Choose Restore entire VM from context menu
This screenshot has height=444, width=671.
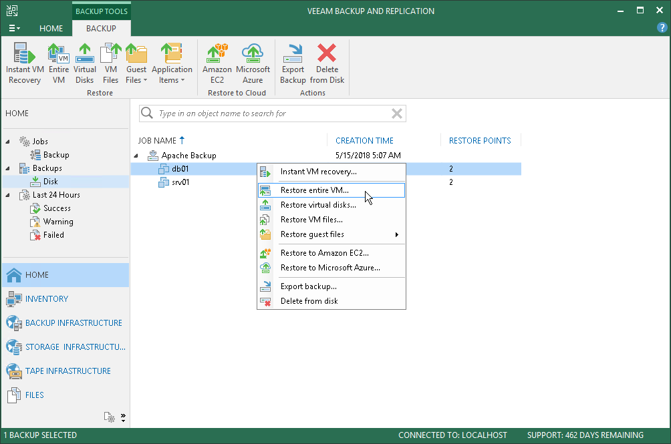point(331,190)
